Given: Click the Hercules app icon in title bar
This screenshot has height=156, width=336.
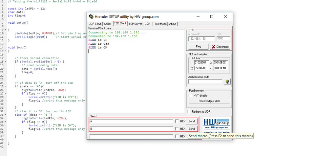Looking at the screenshot, I should [91, 17].
